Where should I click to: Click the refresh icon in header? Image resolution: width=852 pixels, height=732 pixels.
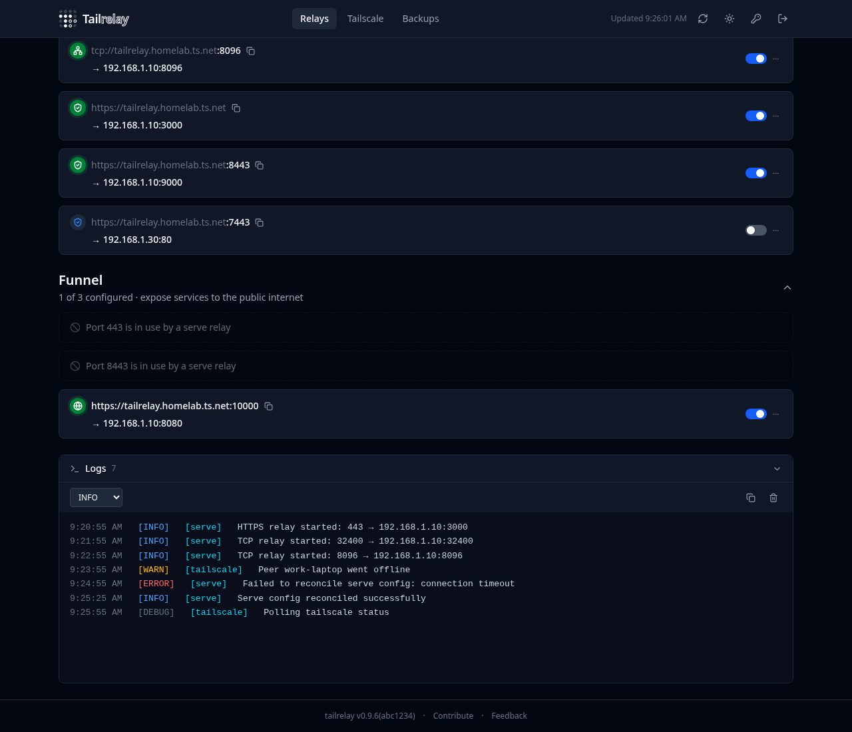(x=703, y=19)
